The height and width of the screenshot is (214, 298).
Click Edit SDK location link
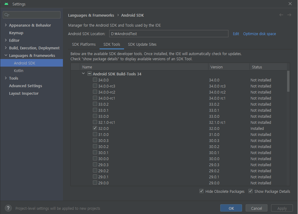[x=236, y=34]
